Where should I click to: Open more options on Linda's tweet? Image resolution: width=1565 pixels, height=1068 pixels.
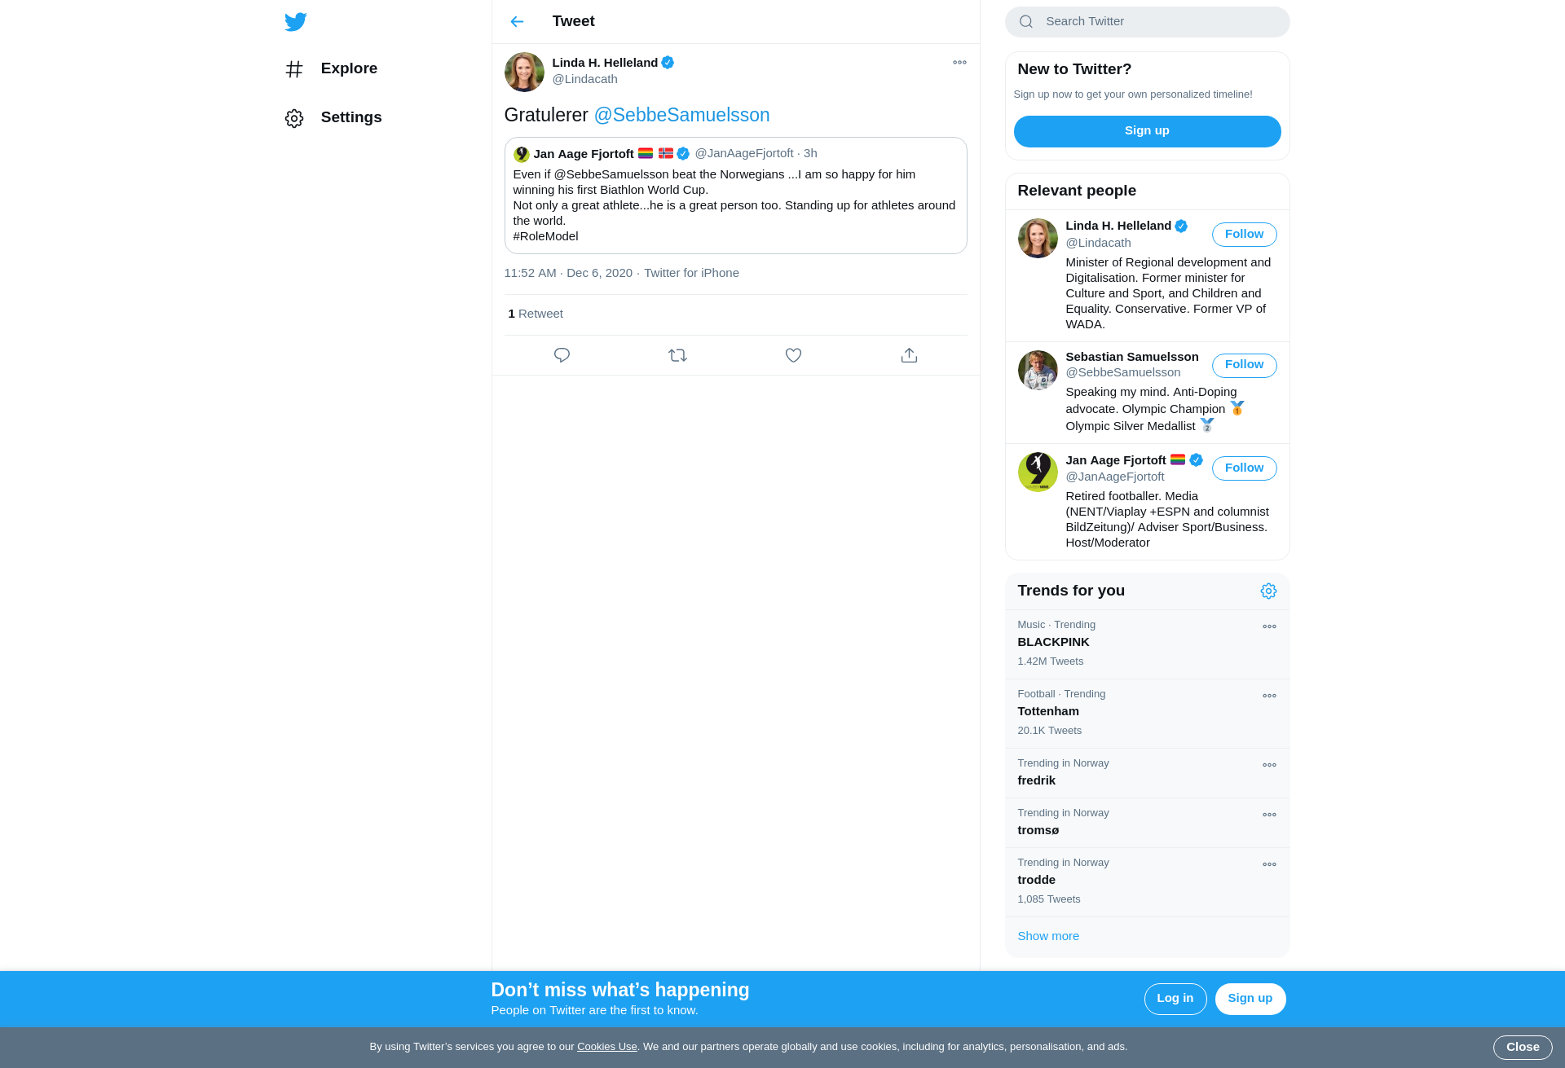coord(959,63)
